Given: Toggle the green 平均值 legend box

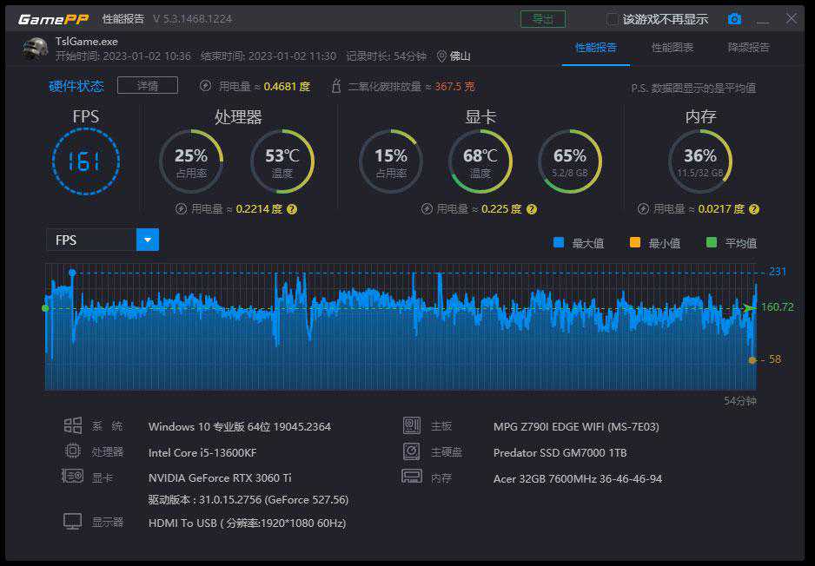Looking at the screenshot, I should (x=712, y=243).
